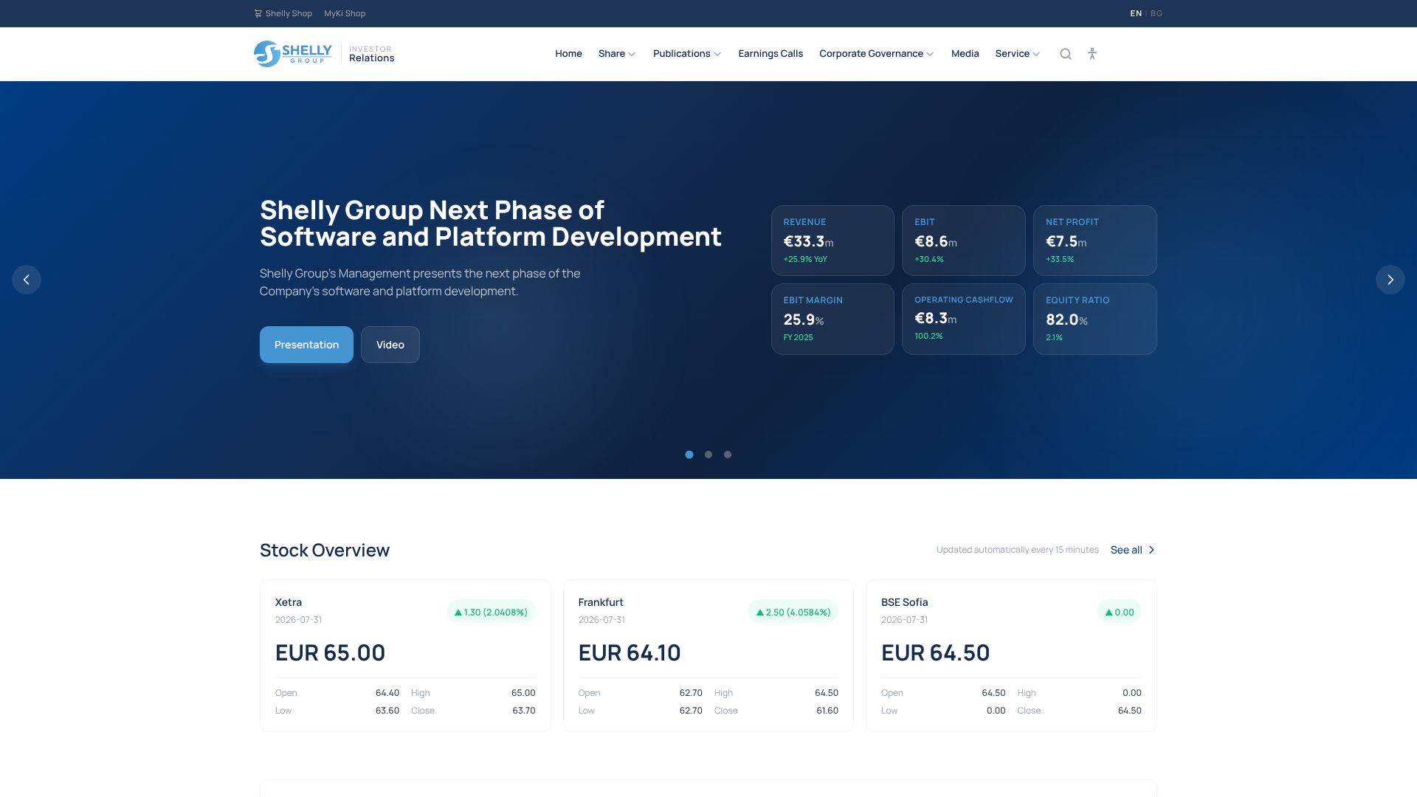
Task: Open the accessibility options icon
Action: (1092, 54)
